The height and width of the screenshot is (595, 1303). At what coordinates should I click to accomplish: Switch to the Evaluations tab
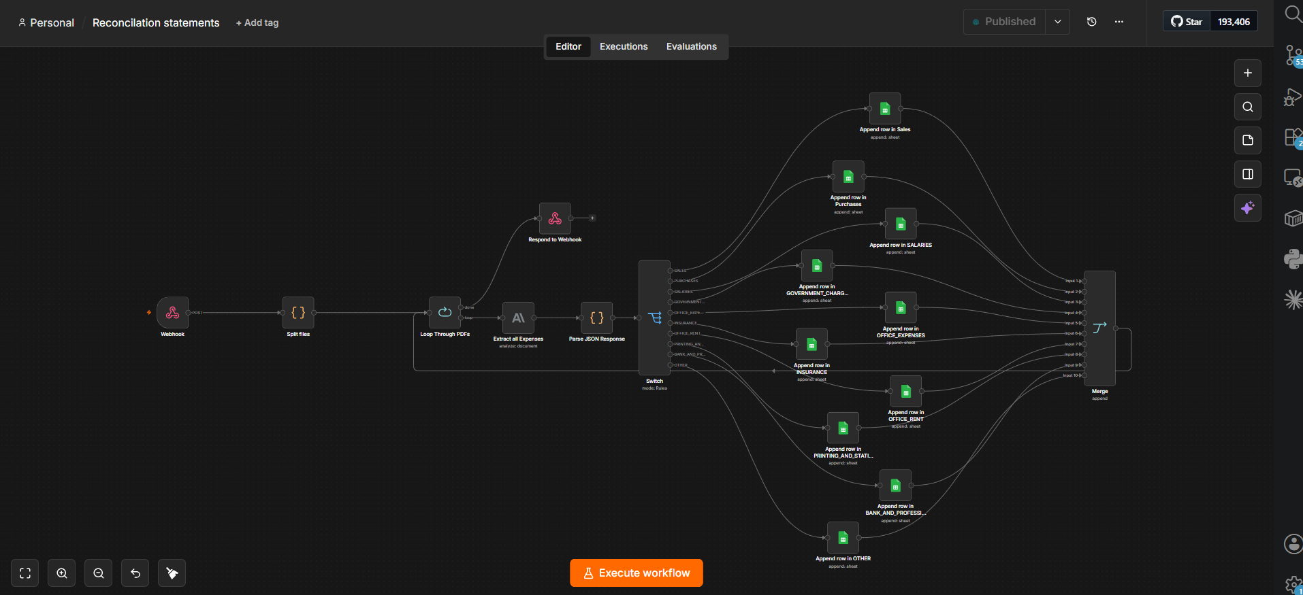[692, 46]
